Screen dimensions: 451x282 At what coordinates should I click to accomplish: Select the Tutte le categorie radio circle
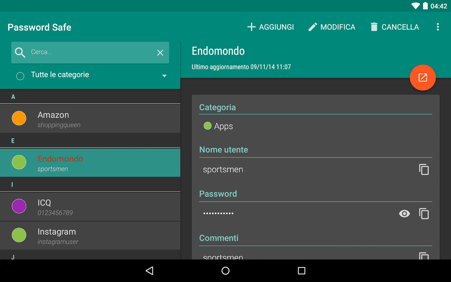pos(20,76)
